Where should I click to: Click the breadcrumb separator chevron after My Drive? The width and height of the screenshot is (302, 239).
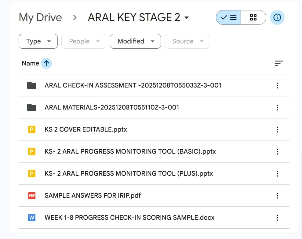[x=75, y=17]
